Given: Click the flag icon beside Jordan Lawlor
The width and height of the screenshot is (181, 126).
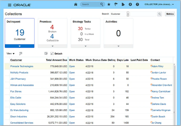Looking at the screenshot, I should click(151, 72).
